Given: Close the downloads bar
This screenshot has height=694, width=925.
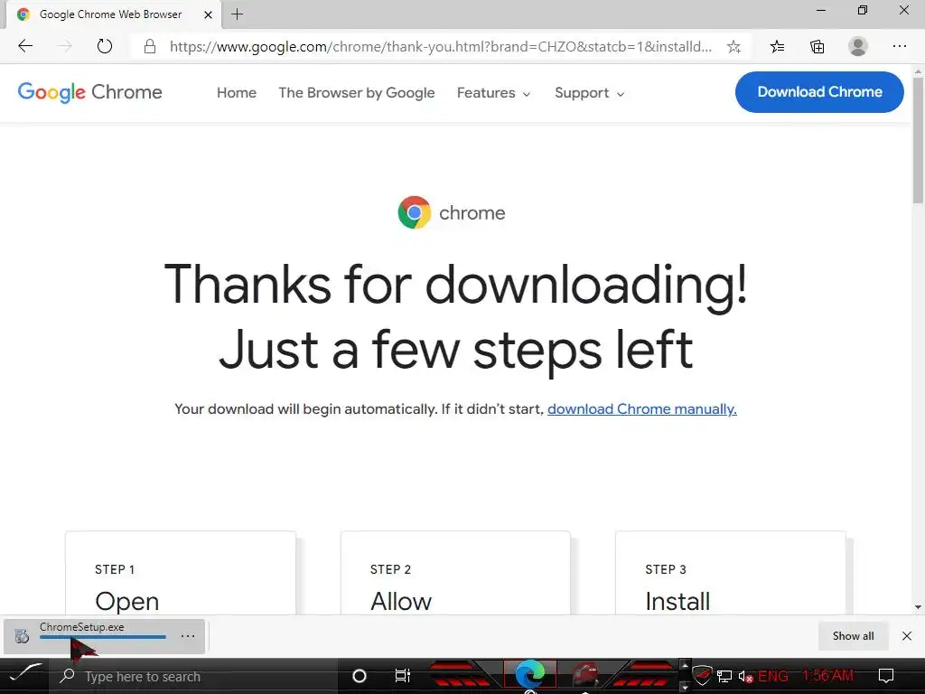Looking at the screenshot, I should point(907,635).
